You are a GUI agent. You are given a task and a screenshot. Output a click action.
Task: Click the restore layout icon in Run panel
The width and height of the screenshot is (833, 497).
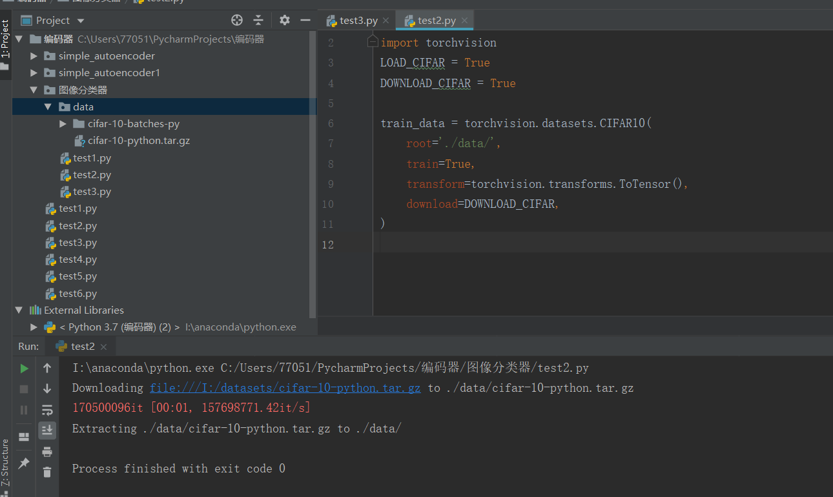(24, 437)
